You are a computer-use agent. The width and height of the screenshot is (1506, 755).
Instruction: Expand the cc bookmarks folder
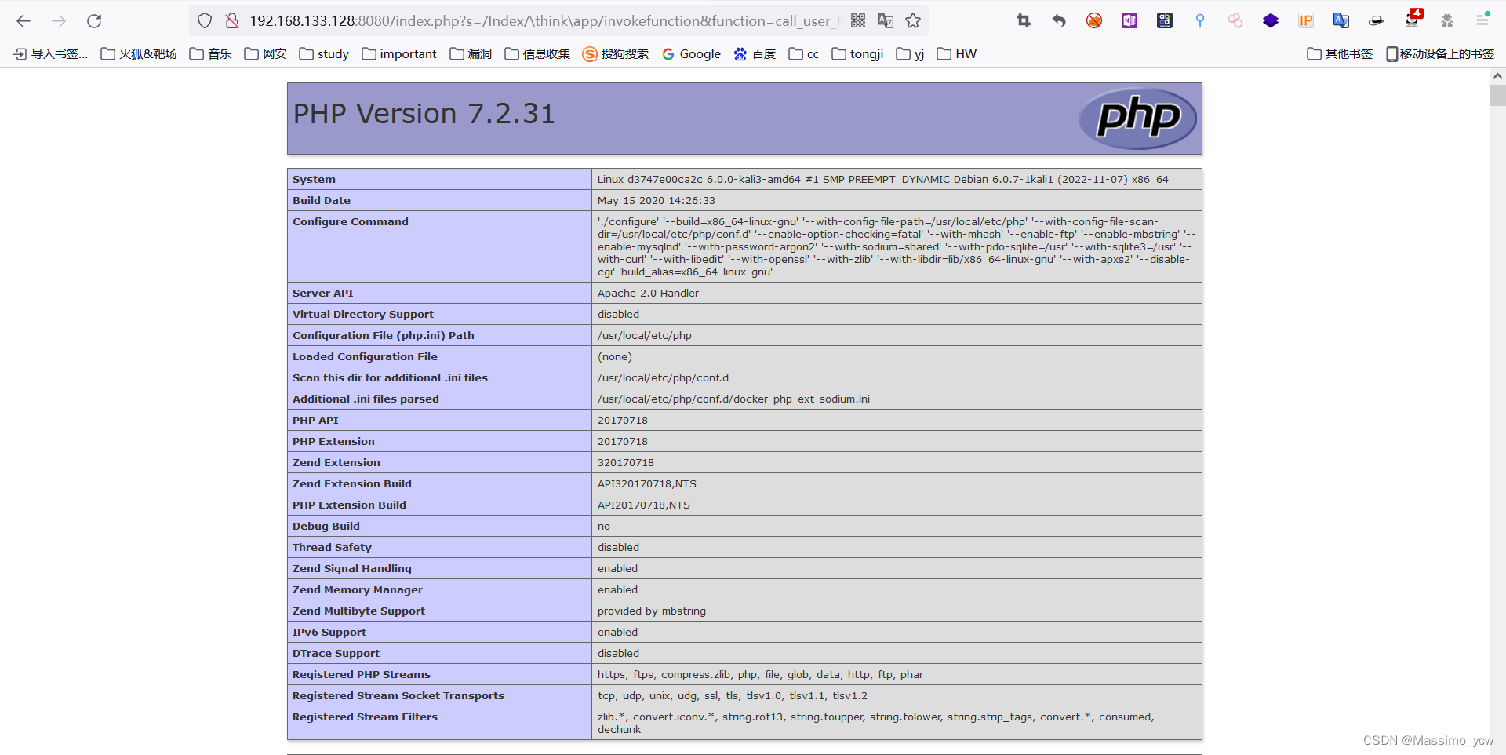tap(804, 54)
